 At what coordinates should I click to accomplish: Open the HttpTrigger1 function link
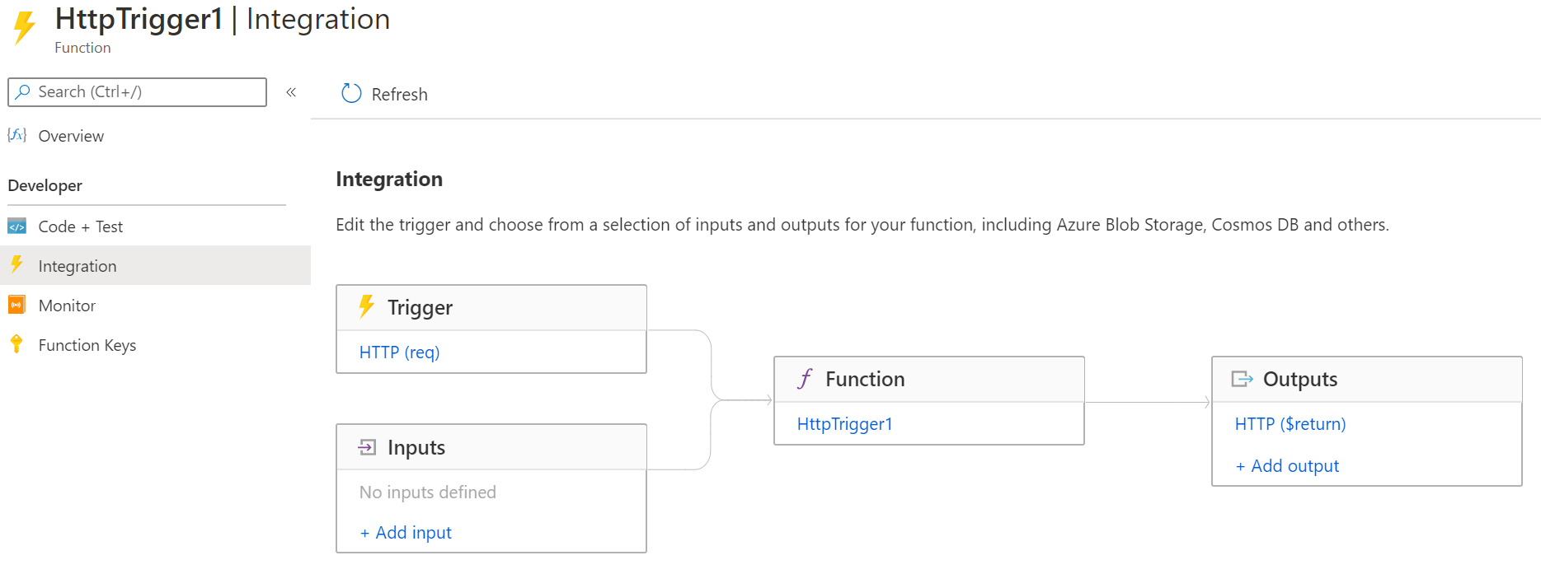click(x=844, y=424)
